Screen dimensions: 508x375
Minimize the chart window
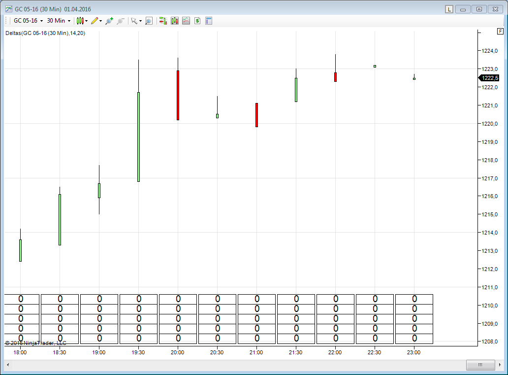click(463, 9)
